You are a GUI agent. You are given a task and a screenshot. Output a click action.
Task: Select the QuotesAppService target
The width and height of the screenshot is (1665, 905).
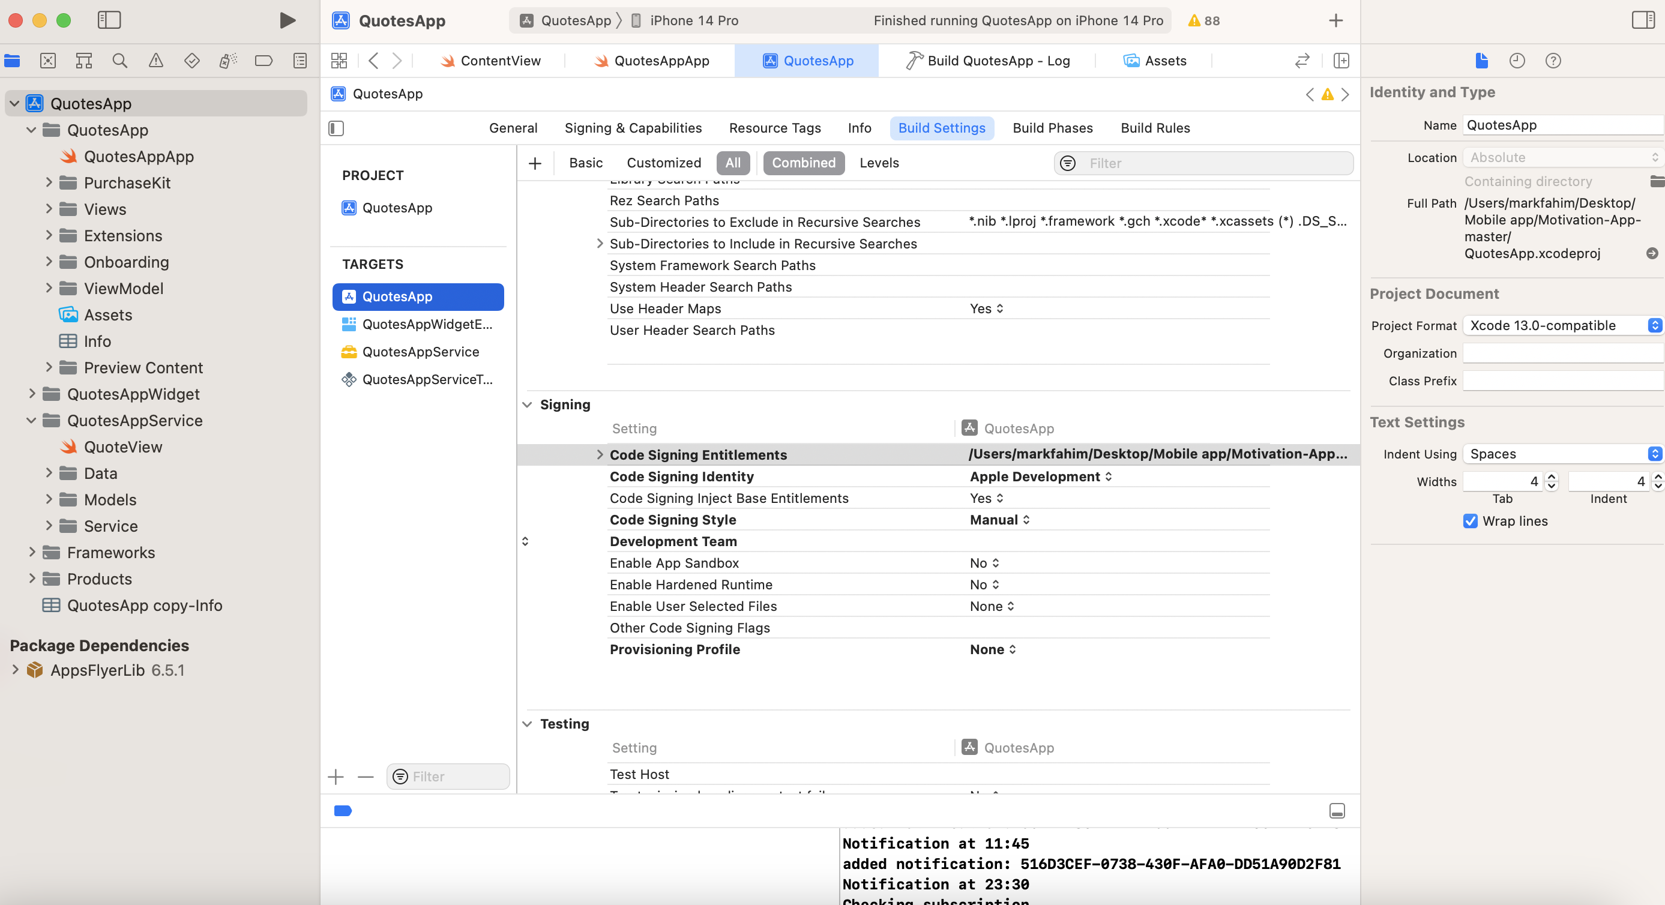tap(418, 352)
